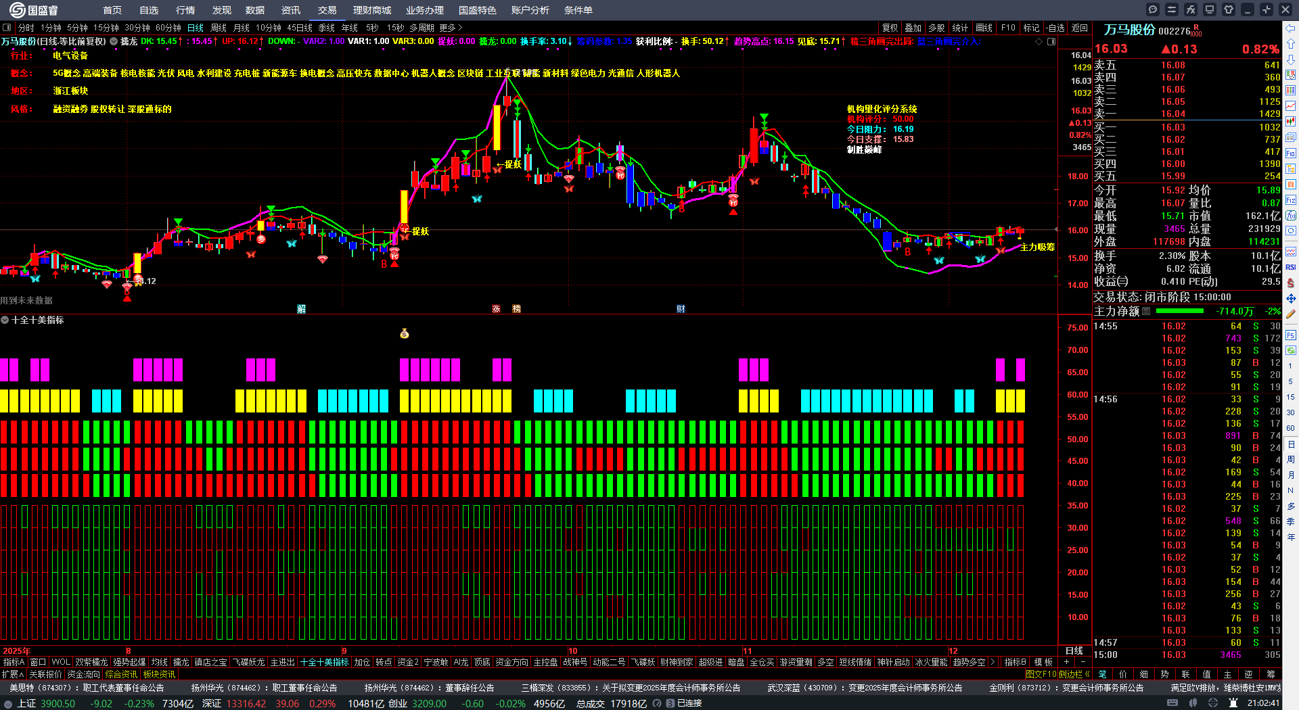Open the quote table grid sidebar icon

point(1291,91)
